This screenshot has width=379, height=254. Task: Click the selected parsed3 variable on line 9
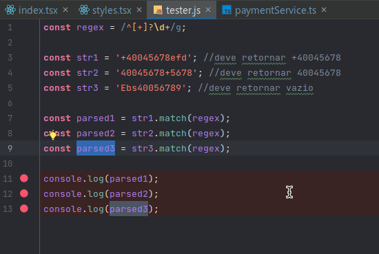(x=96, y=148)
